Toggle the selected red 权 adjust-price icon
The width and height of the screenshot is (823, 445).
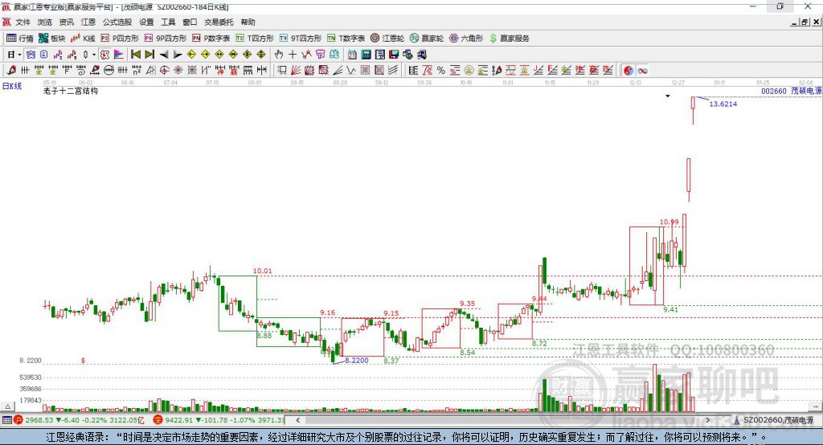(104, 55)
